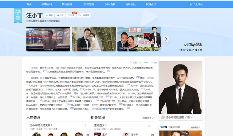Follow the 马筱梅 hyperlink
The image size is (233, 136).
pos(104,109)
